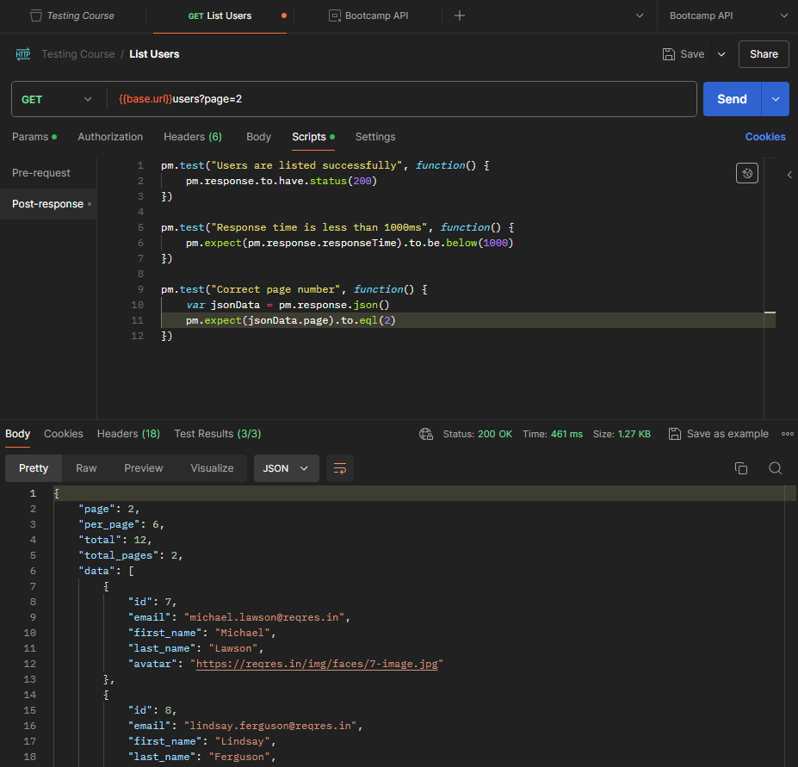Open the Test Results tab

(217, 434)
